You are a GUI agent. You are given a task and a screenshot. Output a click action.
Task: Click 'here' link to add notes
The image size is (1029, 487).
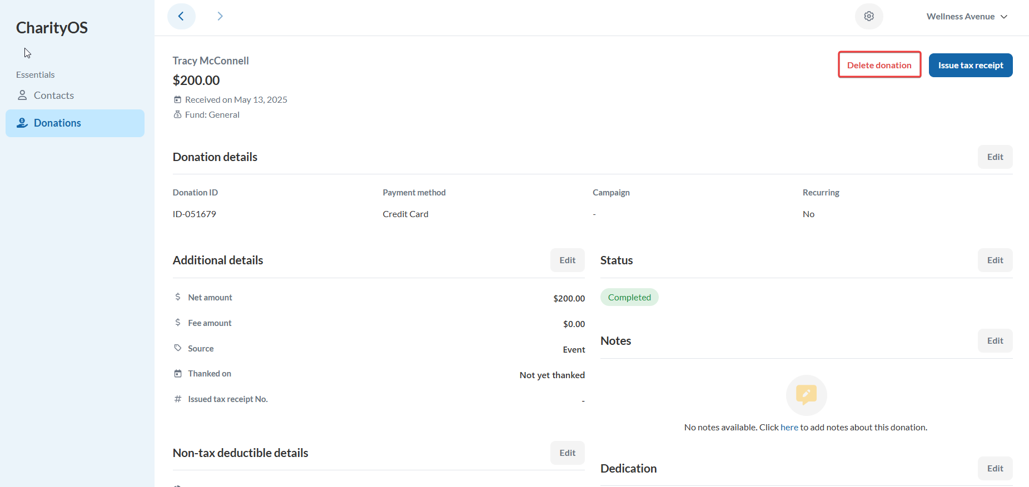pyautogui.click(x=789, y=428)
